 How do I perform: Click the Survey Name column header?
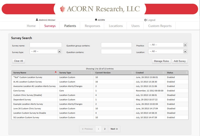(34, 73)
